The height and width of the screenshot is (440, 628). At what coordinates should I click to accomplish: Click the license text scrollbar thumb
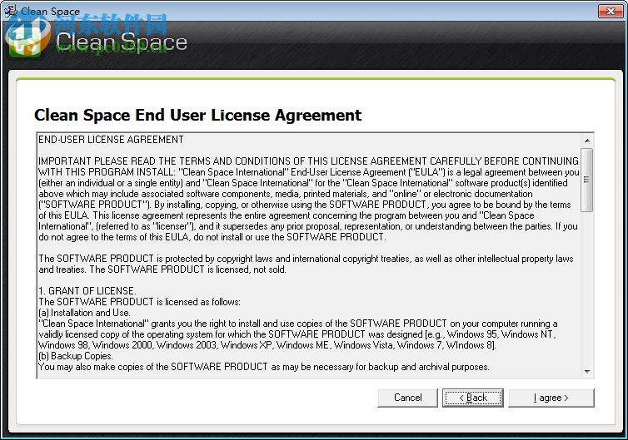587,180
